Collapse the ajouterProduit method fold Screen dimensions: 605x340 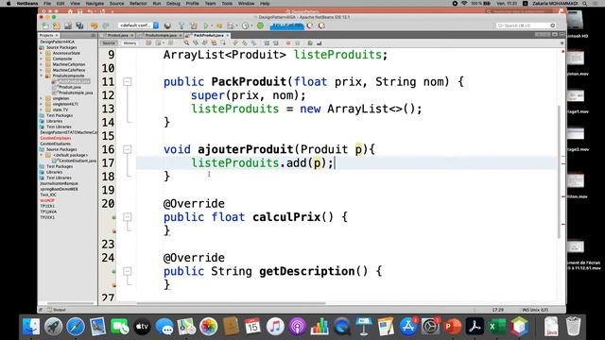pos(127,149)
